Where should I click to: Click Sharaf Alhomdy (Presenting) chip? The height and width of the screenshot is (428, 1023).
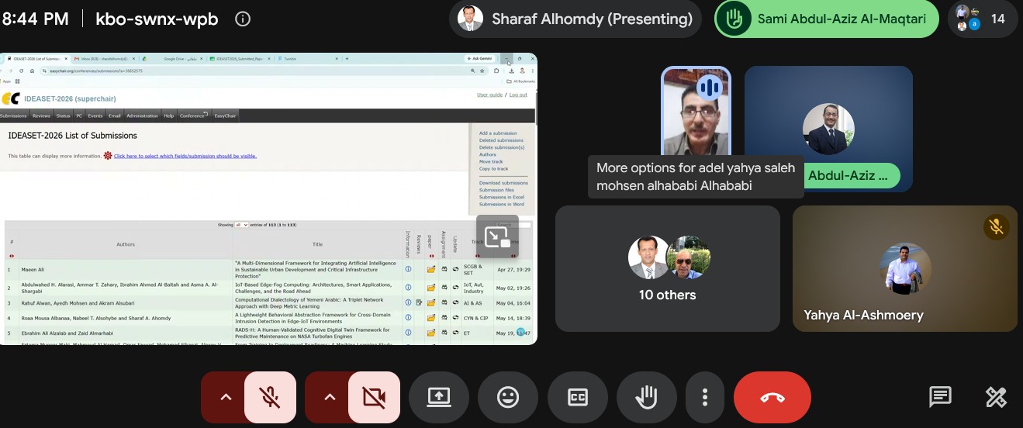click(576, 19)
